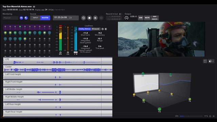The width and height of the screenshot is (217, 122).
Task: Toggle the eye icon beside Top Gun Maverick Atmos.wav
Action: [x=34, y=7]
